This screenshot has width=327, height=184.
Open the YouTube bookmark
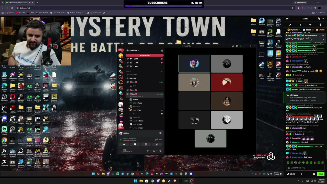[20, 13]
